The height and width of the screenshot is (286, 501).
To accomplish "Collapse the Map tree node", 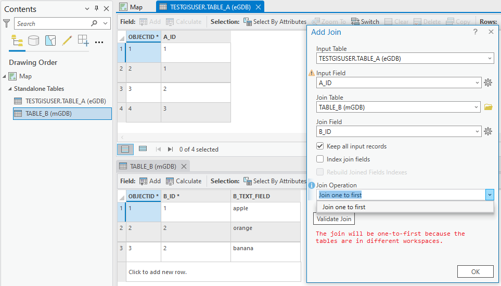I will pyautogui.click(x=4, y=76).
